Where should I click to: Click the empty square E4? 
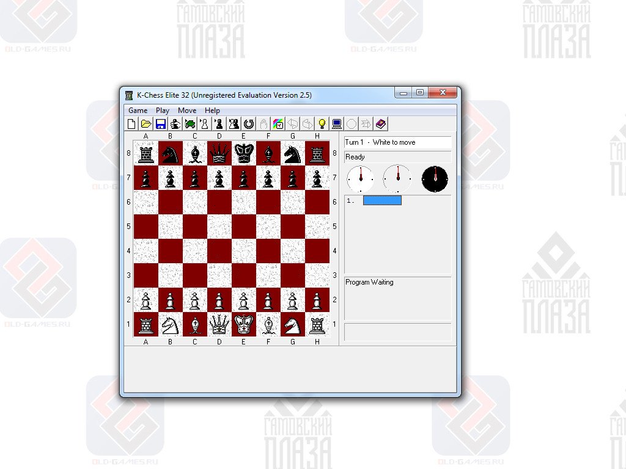point(244,251)
